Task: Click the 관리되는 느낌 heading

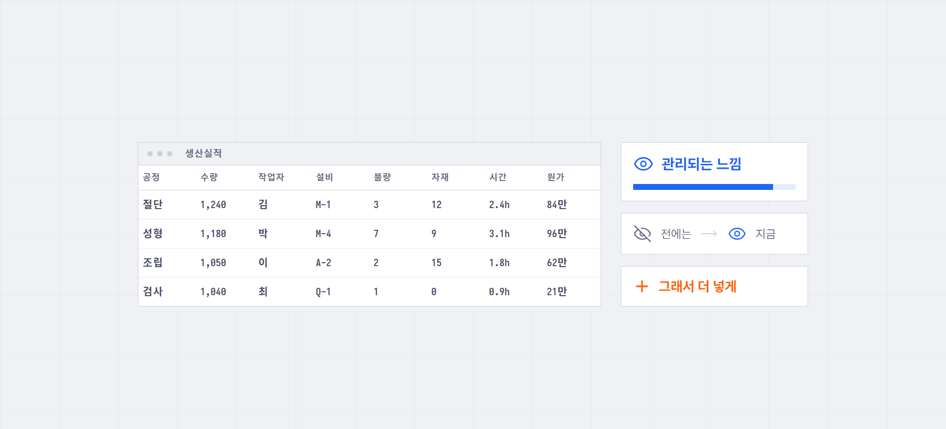Action: [x=701, y=164]
